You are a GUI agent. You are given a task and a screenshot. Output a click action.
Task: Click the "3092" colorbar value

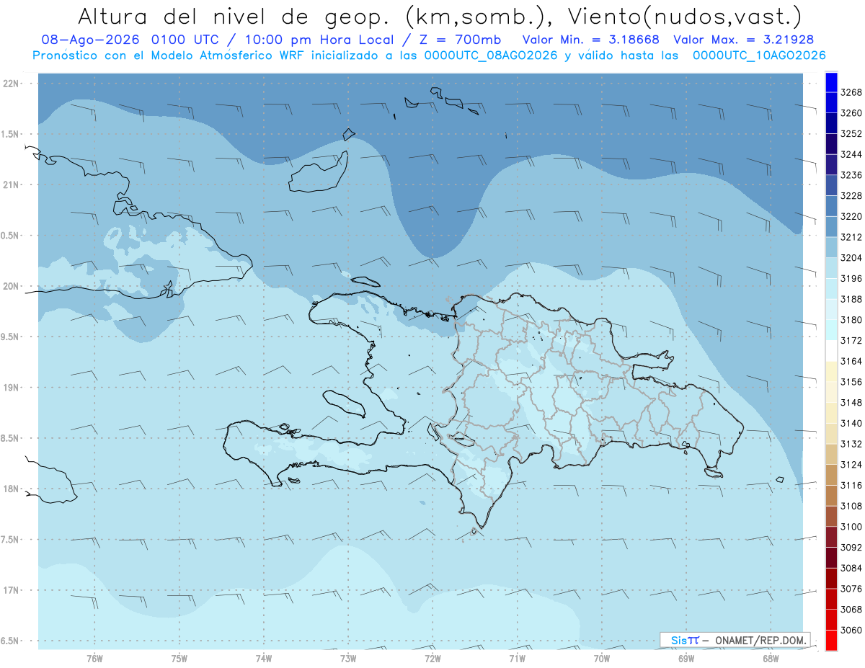[x=851, y=548]
